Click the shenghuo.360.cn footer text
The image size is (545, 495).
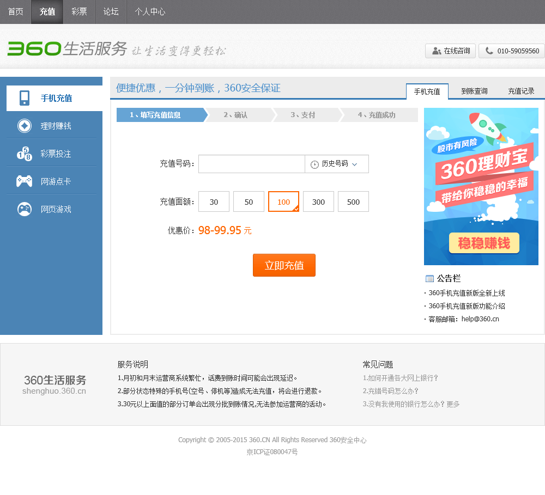(x=54, y=391)
